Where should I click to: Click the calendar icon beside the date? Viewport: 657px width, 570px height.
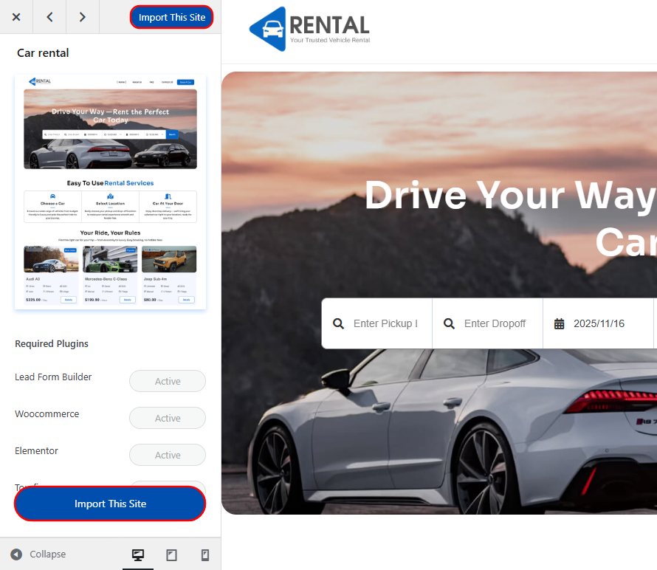[x=559, y=323]
